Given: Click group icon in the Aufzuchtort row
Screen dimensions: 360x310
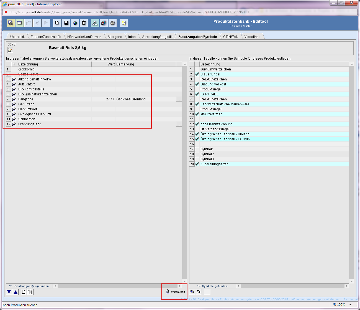Looking at the screenshot, I should point(14,84).
